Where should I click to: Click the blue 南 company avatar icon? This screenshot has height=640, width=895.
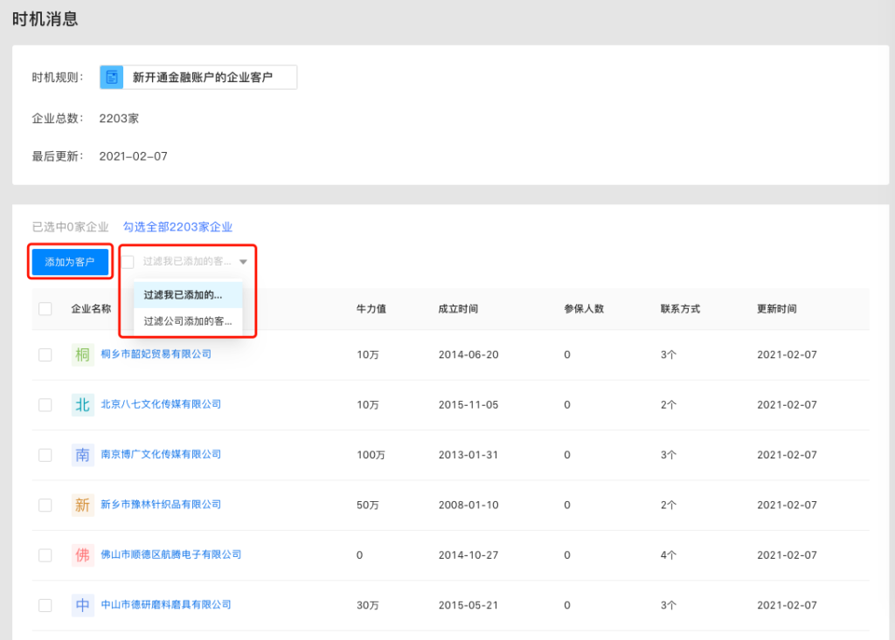tap(83, 455)
